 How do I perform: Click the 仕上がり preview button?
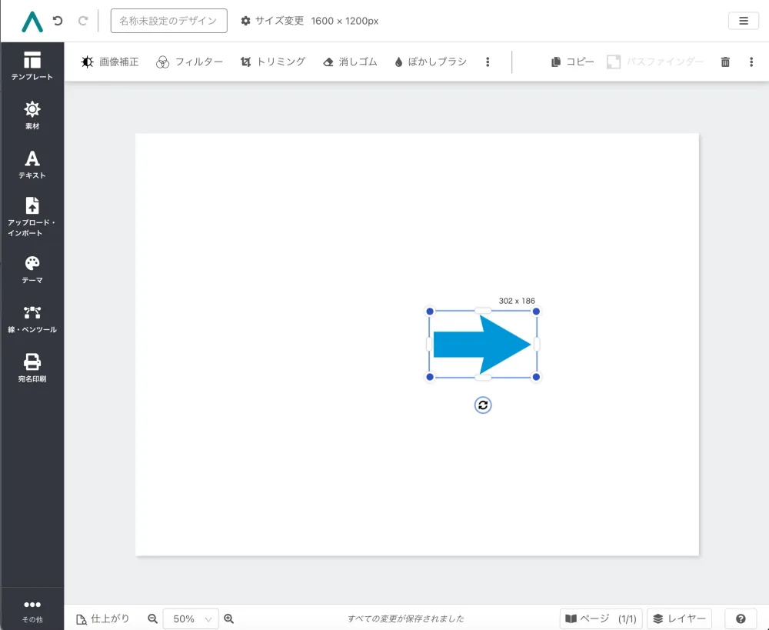point(102,618)
